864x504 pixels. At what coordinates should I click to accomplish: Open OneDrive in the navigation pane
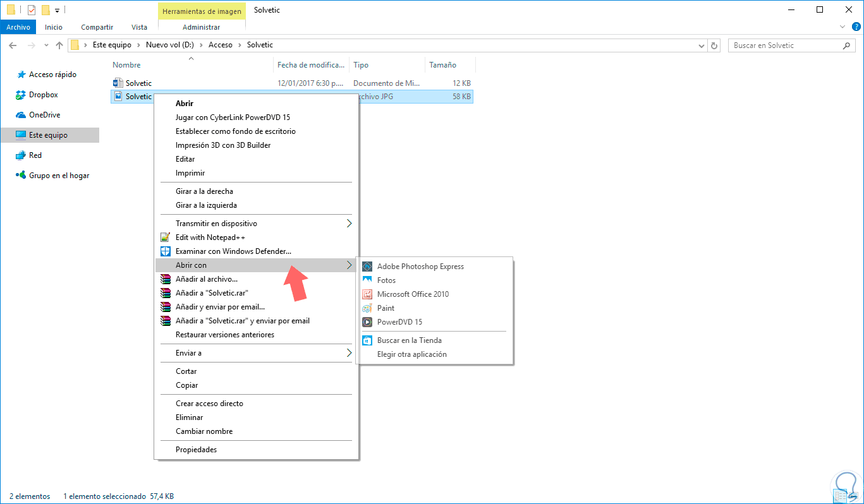[x=44, y=115]
